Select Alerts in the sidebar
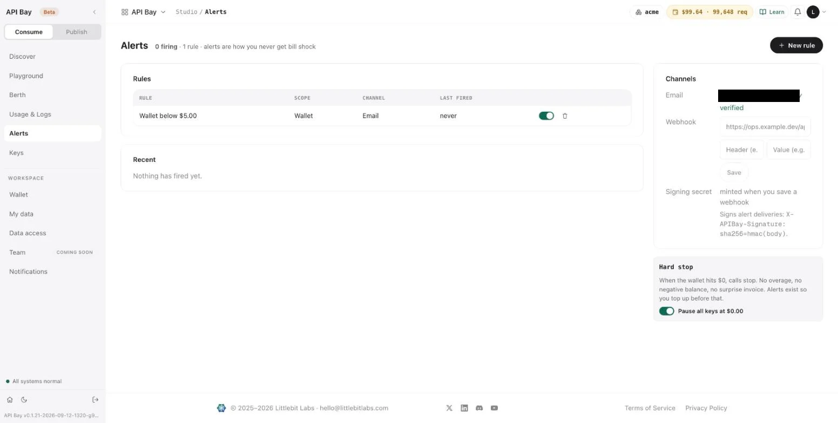This screenshot has height=423, width=838. 52,133
